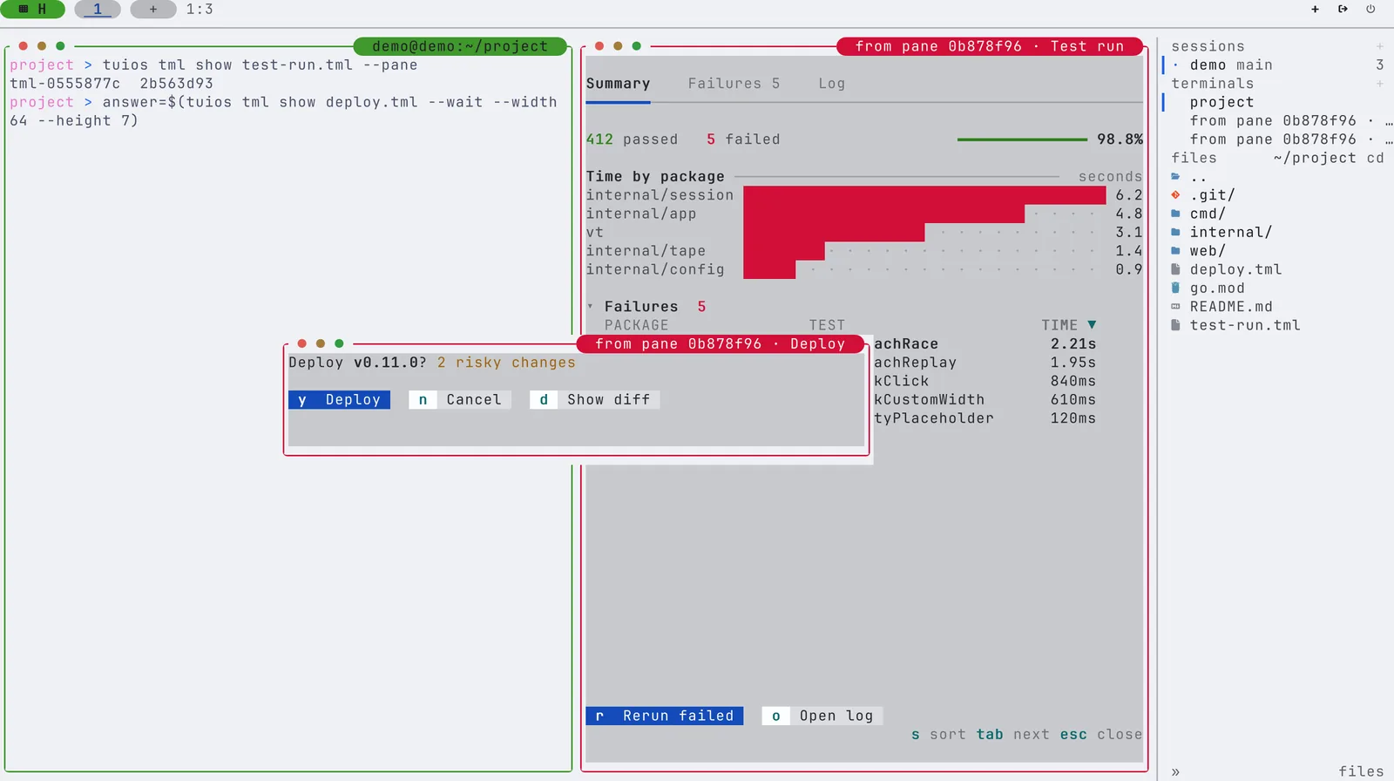Click the internal/tape package label

pyautogui.click(x=646, y=251)
